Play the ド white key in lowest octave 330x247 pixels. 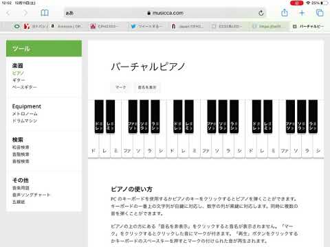click(93, 146)
